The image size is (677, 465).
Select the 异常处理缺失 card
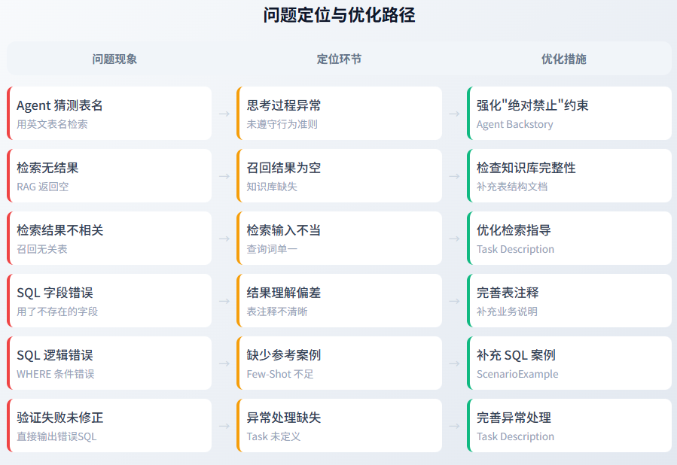coord(340,426)
